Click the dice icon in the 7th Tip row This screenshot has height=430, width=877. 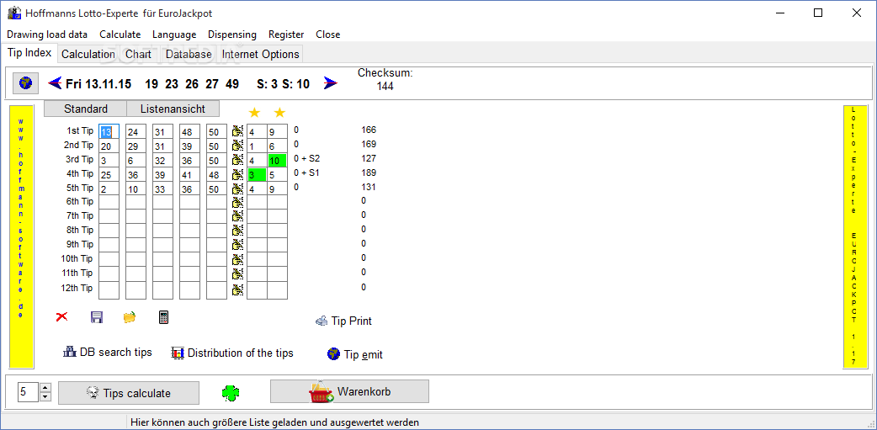(237, 217)
